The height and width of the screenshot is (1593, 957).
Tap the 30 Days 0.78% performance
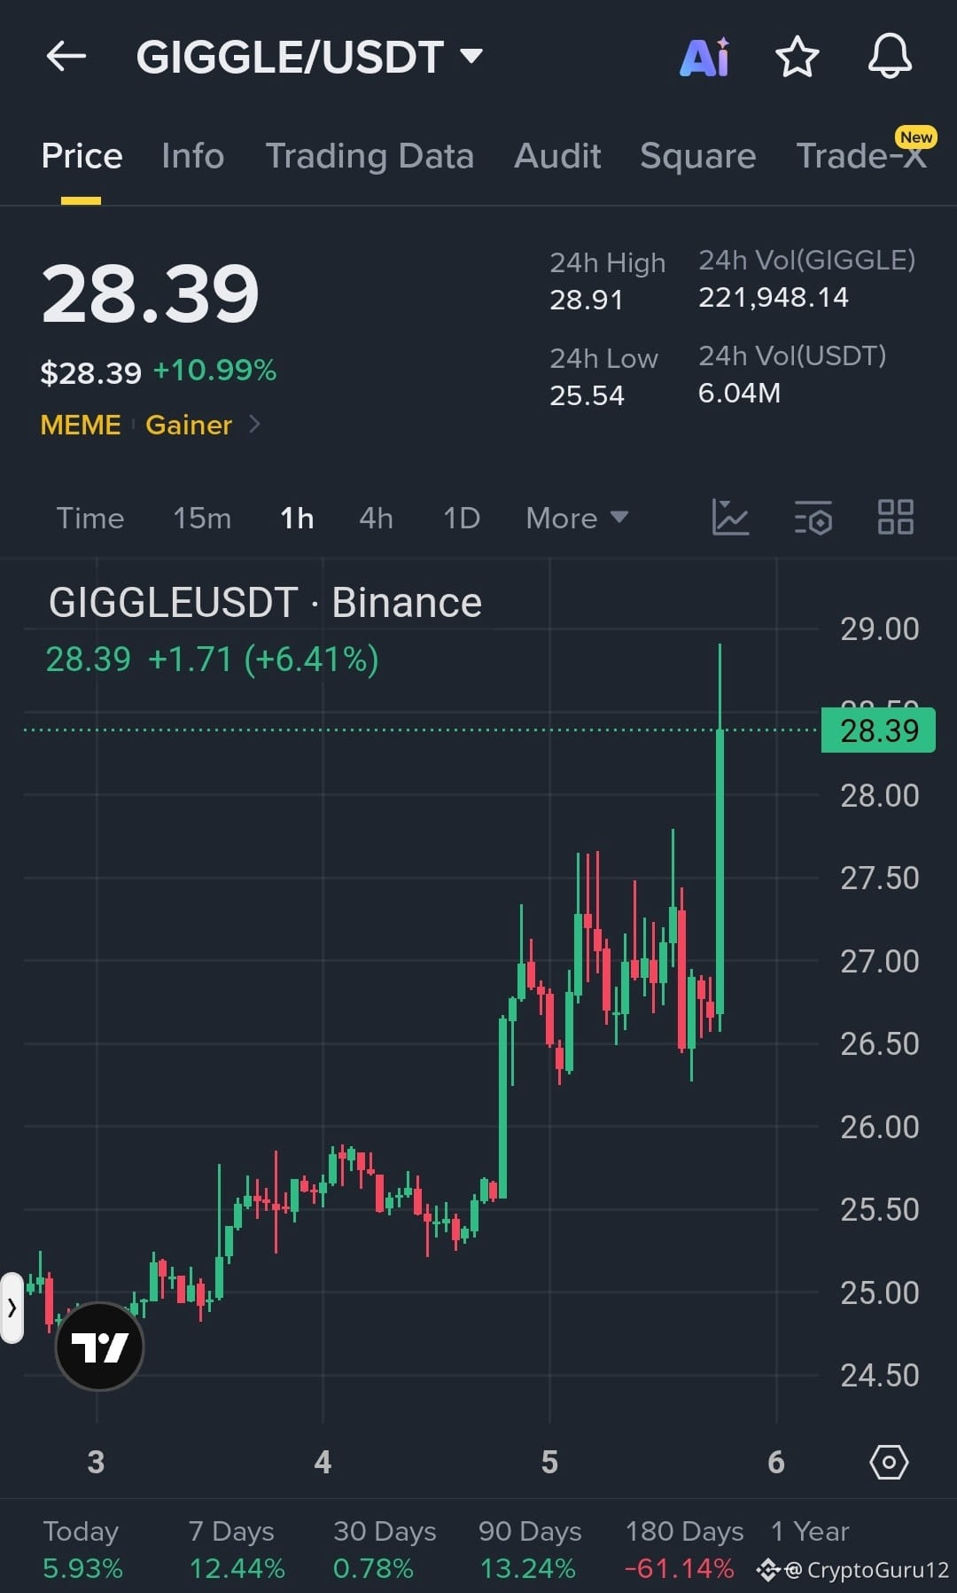pyautogui.click(x=385, y=1550)
